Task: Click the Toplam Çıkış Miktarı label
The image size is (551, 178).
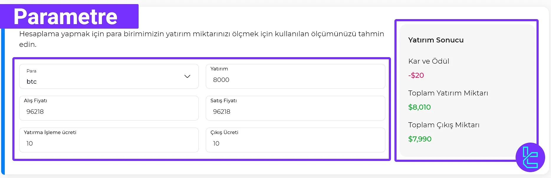Action: (x=444, y=125)
